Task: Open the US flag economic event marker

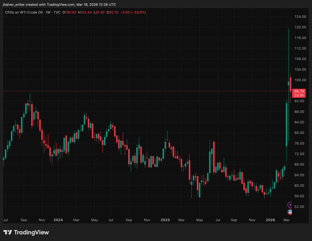Action: (290, 212)
